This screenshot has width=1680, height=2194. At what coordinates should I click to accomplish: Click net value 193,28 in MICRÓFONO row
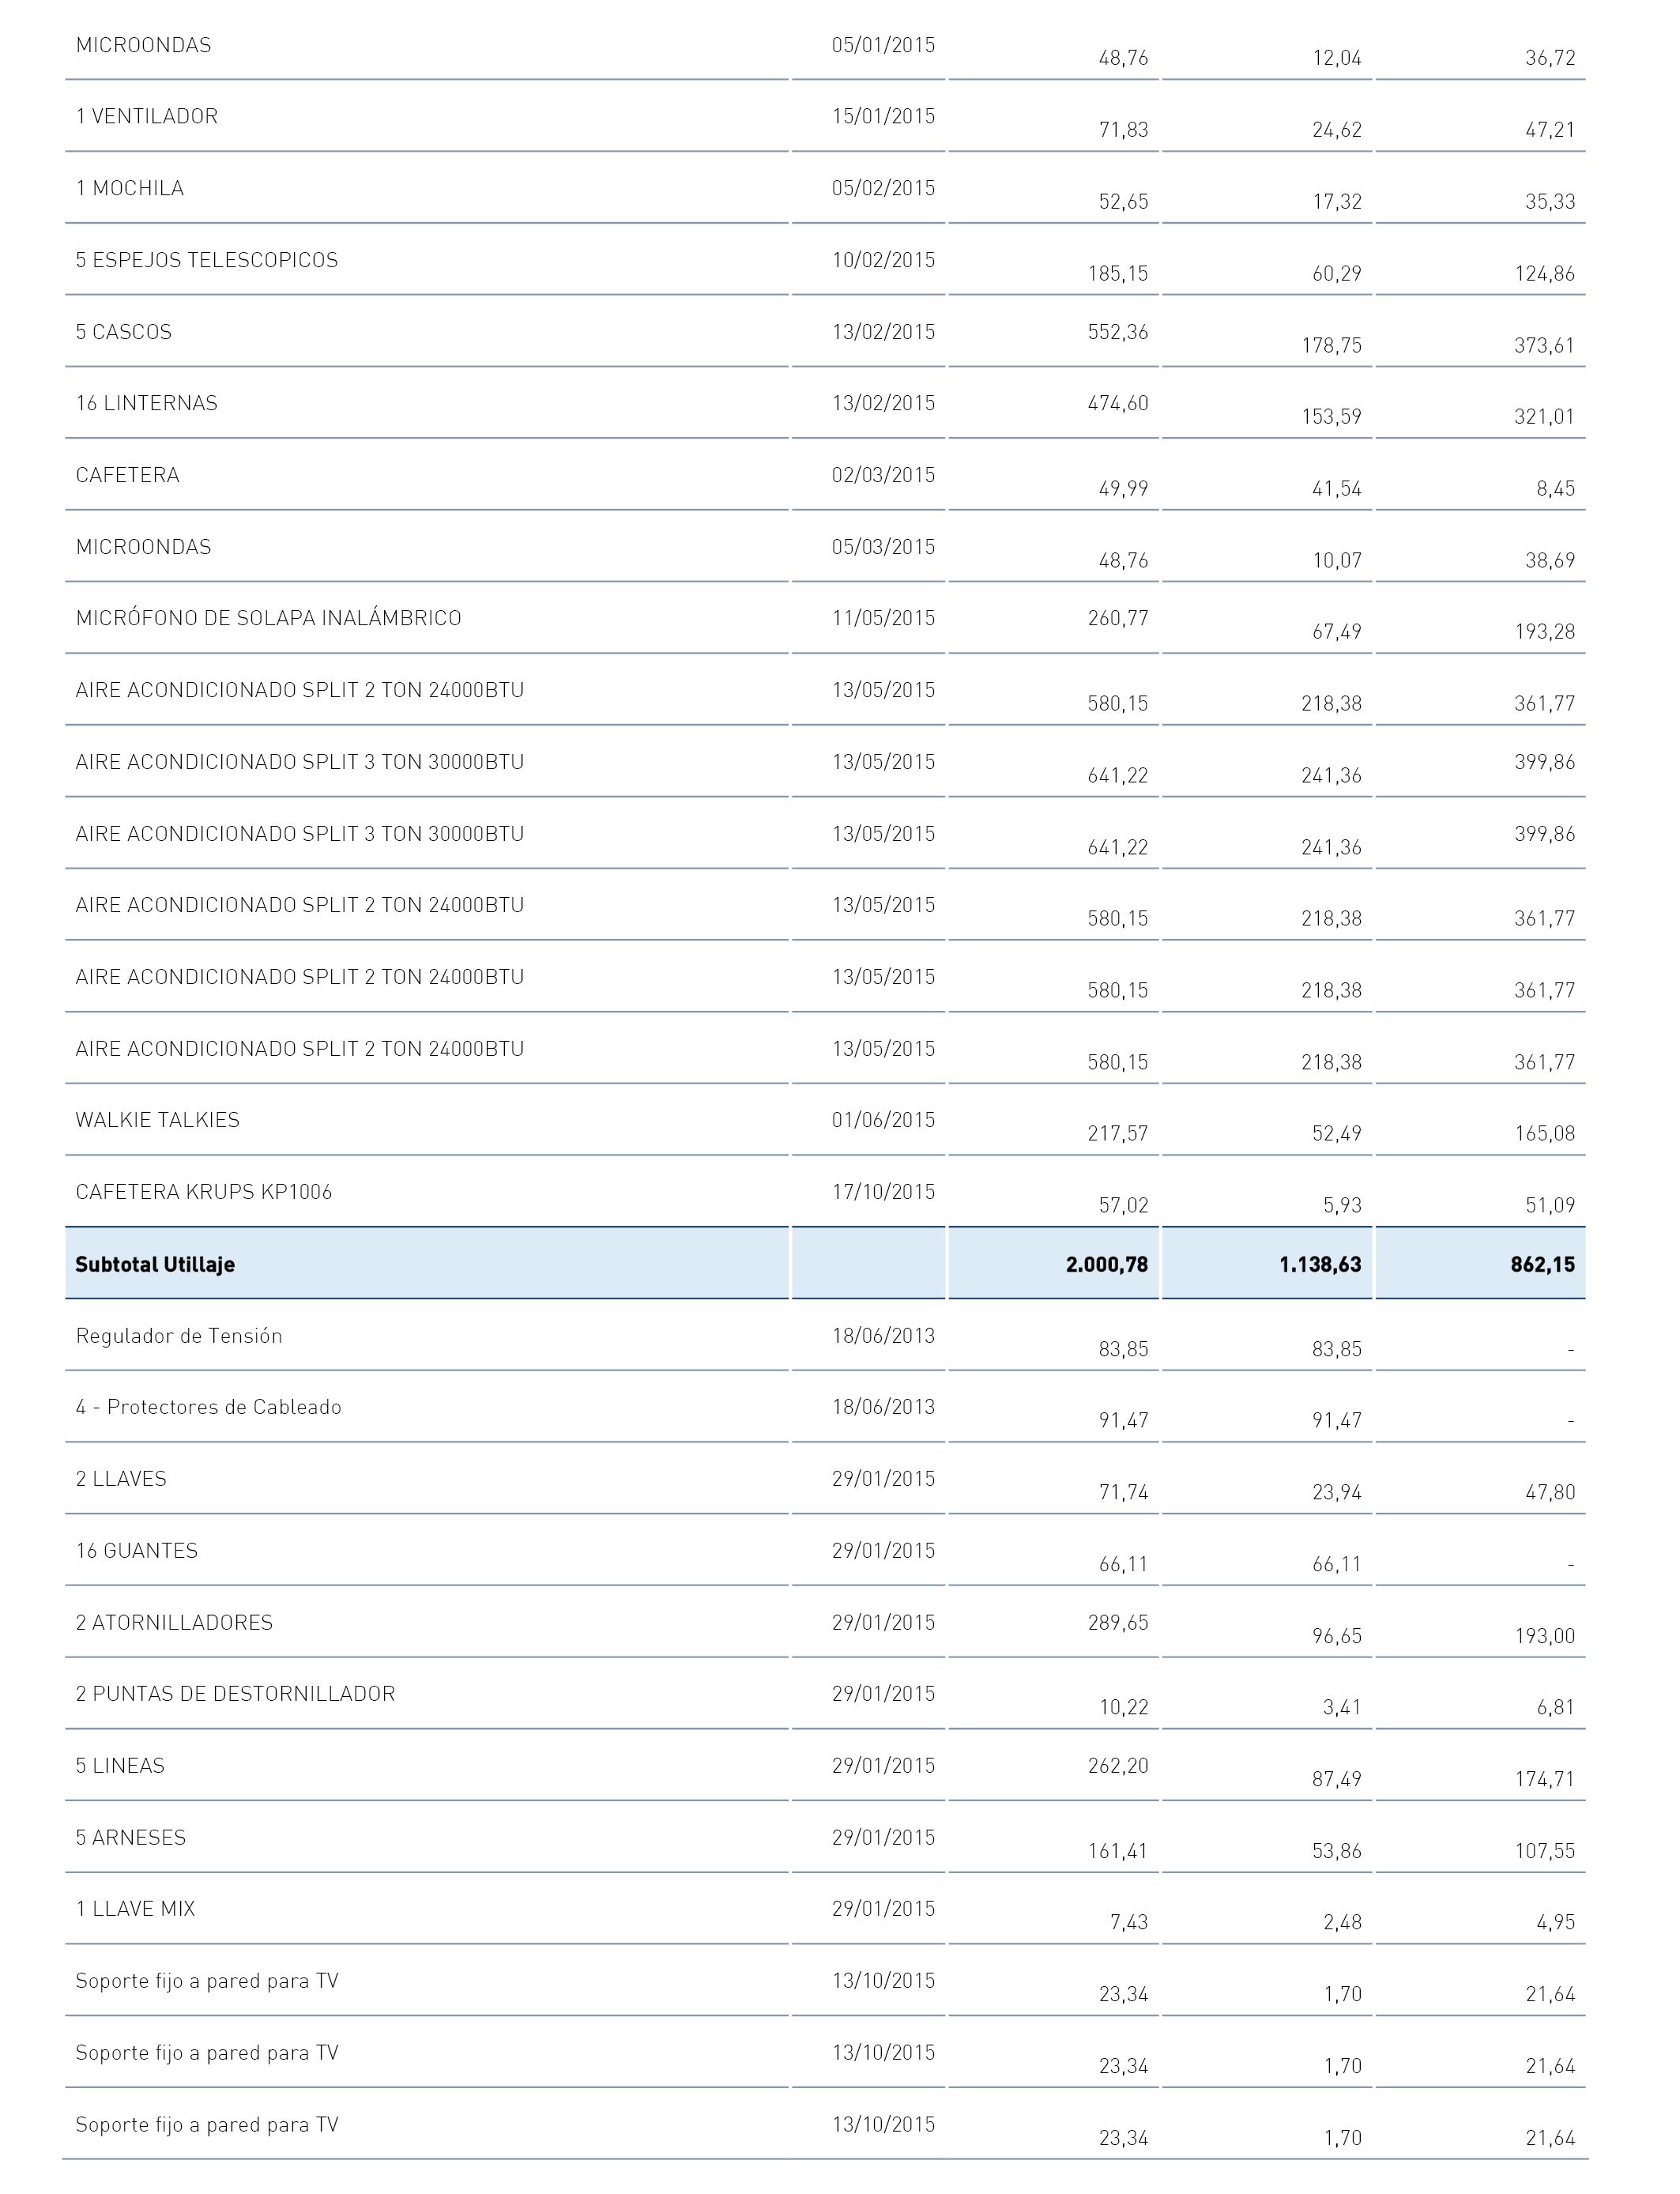click(1544, 631)
